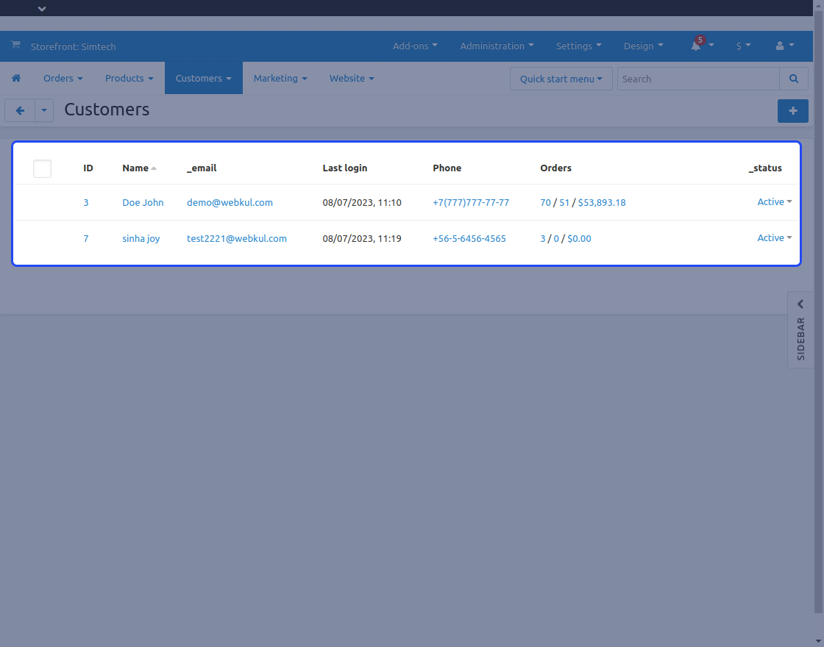Open the Customers menu tab

203,78
